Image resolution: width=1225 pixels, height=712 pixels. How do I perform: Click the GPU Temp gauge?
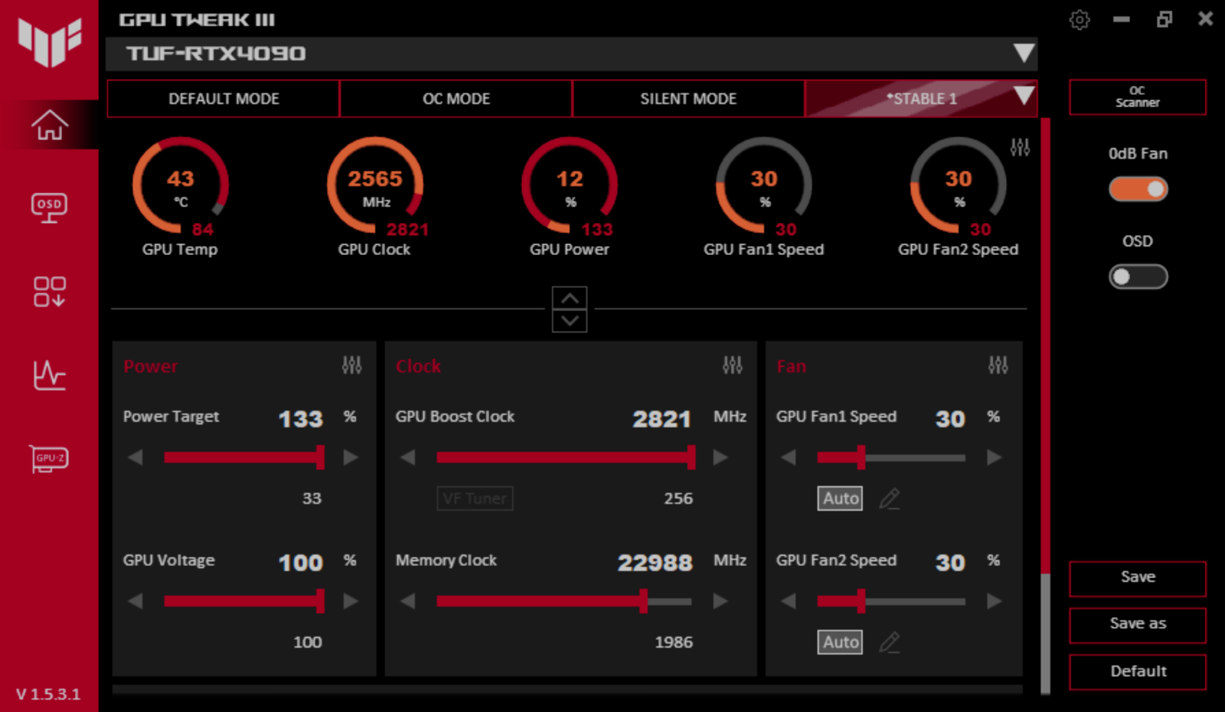click(x=181, y=186)
